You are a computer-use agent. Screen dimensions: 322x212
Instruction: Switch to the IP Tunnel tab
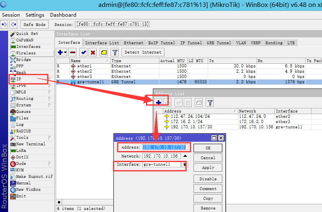point(191,43)
